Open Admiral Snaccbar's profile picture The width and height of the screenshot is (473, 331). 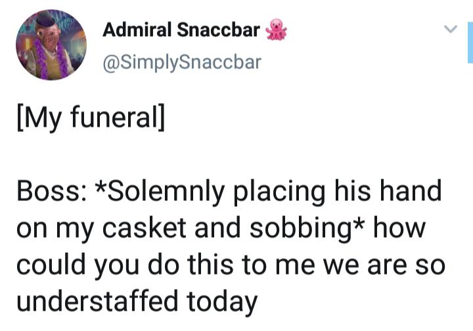click(51, 45)
